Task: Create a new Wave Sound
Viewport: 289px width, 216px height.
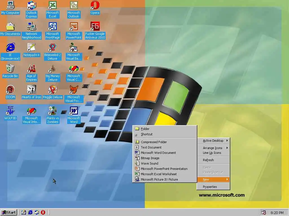Action: tap(165, 163)
